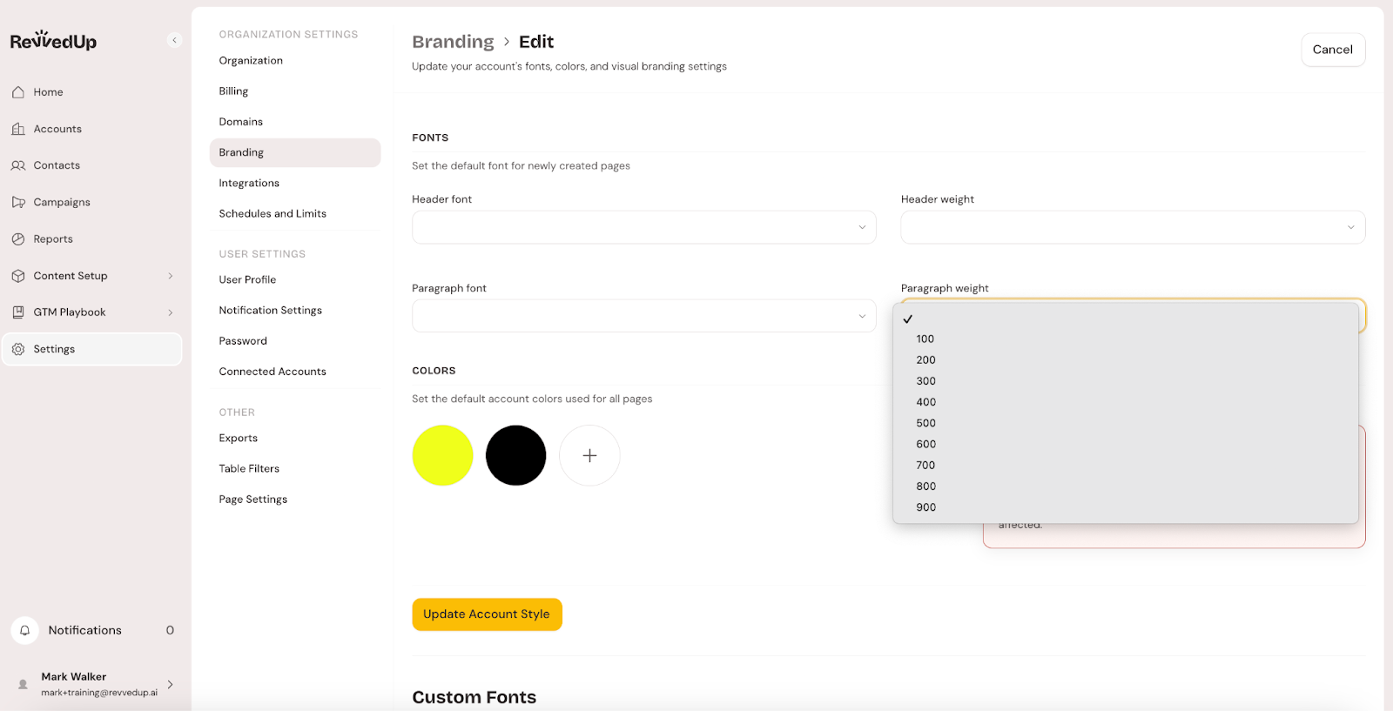Click the Notifications bell icon
1393x711 pixels.
25,630
